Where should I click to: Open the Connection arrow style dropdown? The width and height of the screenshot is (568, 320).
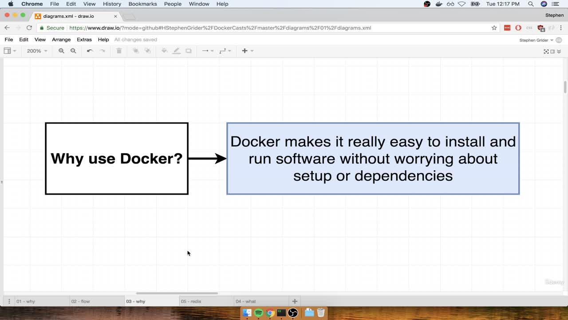[208, 51]
